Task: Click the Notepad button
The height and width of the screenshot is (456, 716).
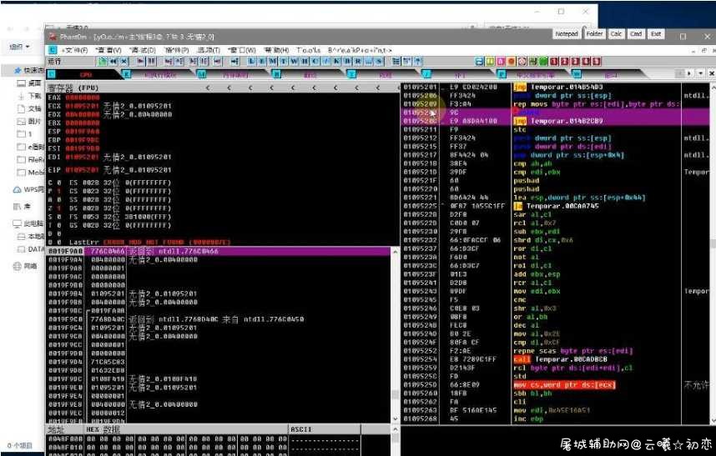Action: point(567,34)
